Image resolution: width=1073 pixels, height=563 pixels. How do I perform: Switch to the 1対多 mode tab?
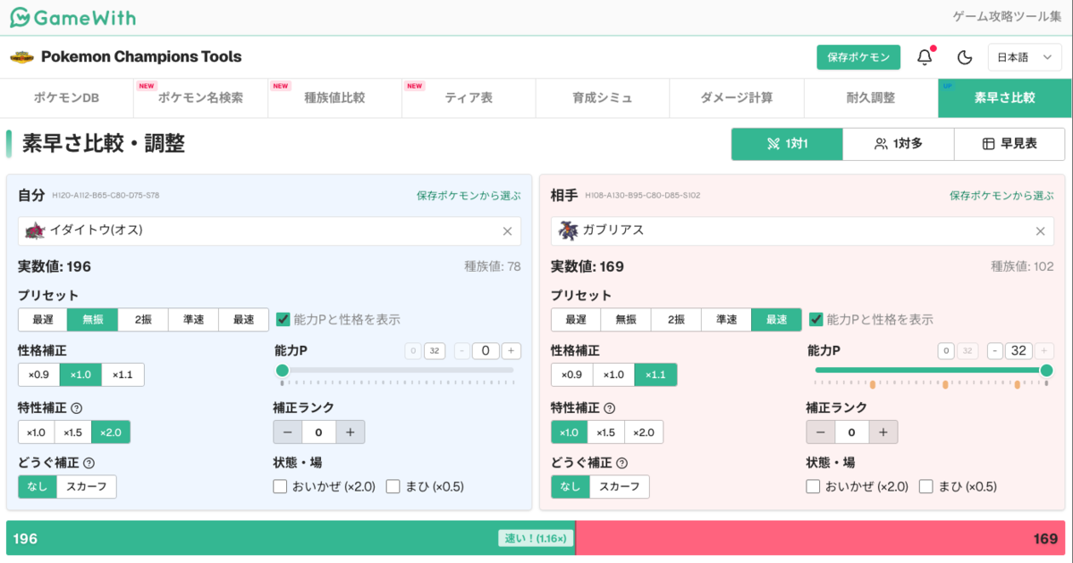tap(899, 144)
